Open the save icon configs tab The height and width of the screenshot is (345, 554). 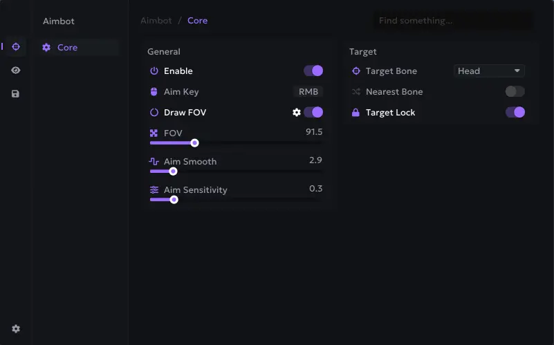15,93
